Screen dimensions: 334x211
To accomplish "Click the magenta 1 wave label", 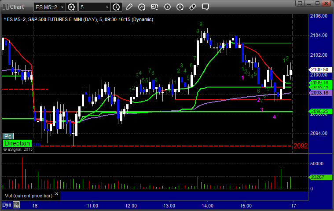I will [242, 78].
